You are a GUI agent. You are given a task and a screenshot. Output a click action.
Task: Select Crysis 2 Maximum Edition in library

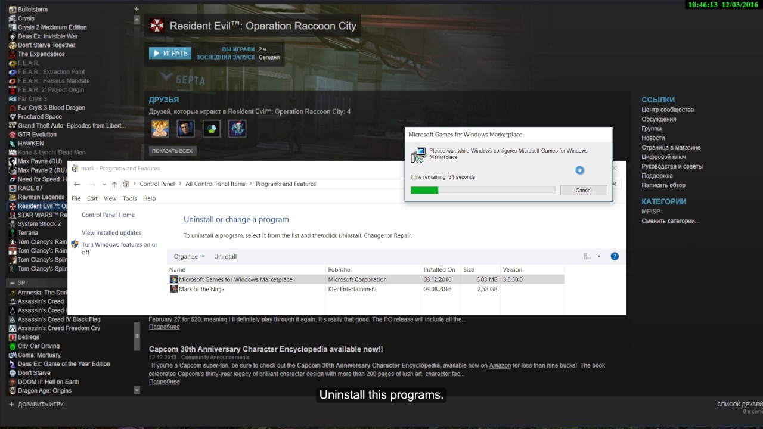(52, 27)
